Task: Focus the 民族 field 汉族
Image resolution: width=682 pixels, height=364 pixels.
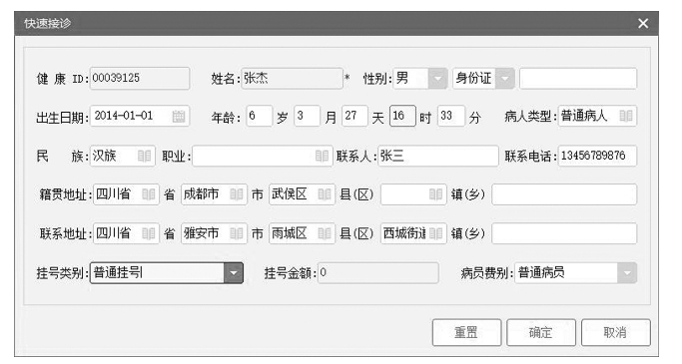Action: click(122, 156)
